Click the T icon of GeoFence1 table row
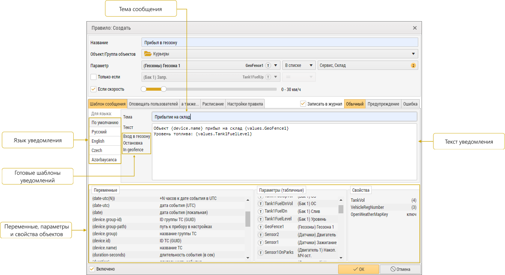This screenshot has height=275, width=505. (261, 227)
